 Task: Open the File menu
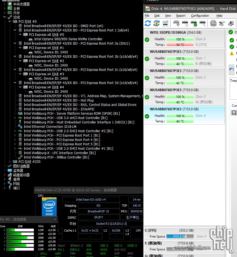point(147,16)
